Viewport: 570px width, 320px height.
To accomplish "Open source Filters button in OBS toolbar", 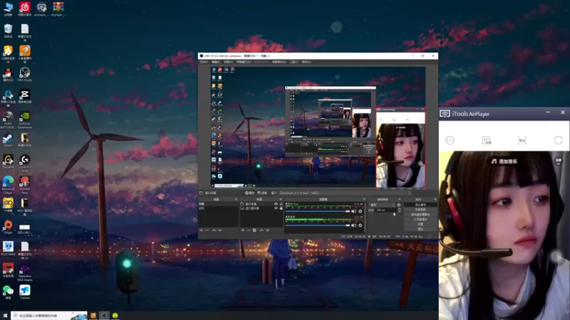I will [x=262, y=193].
